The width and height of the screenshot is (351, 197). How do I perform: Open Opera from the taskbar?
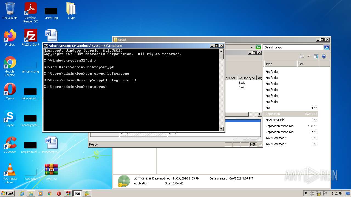tap(59, 193)
